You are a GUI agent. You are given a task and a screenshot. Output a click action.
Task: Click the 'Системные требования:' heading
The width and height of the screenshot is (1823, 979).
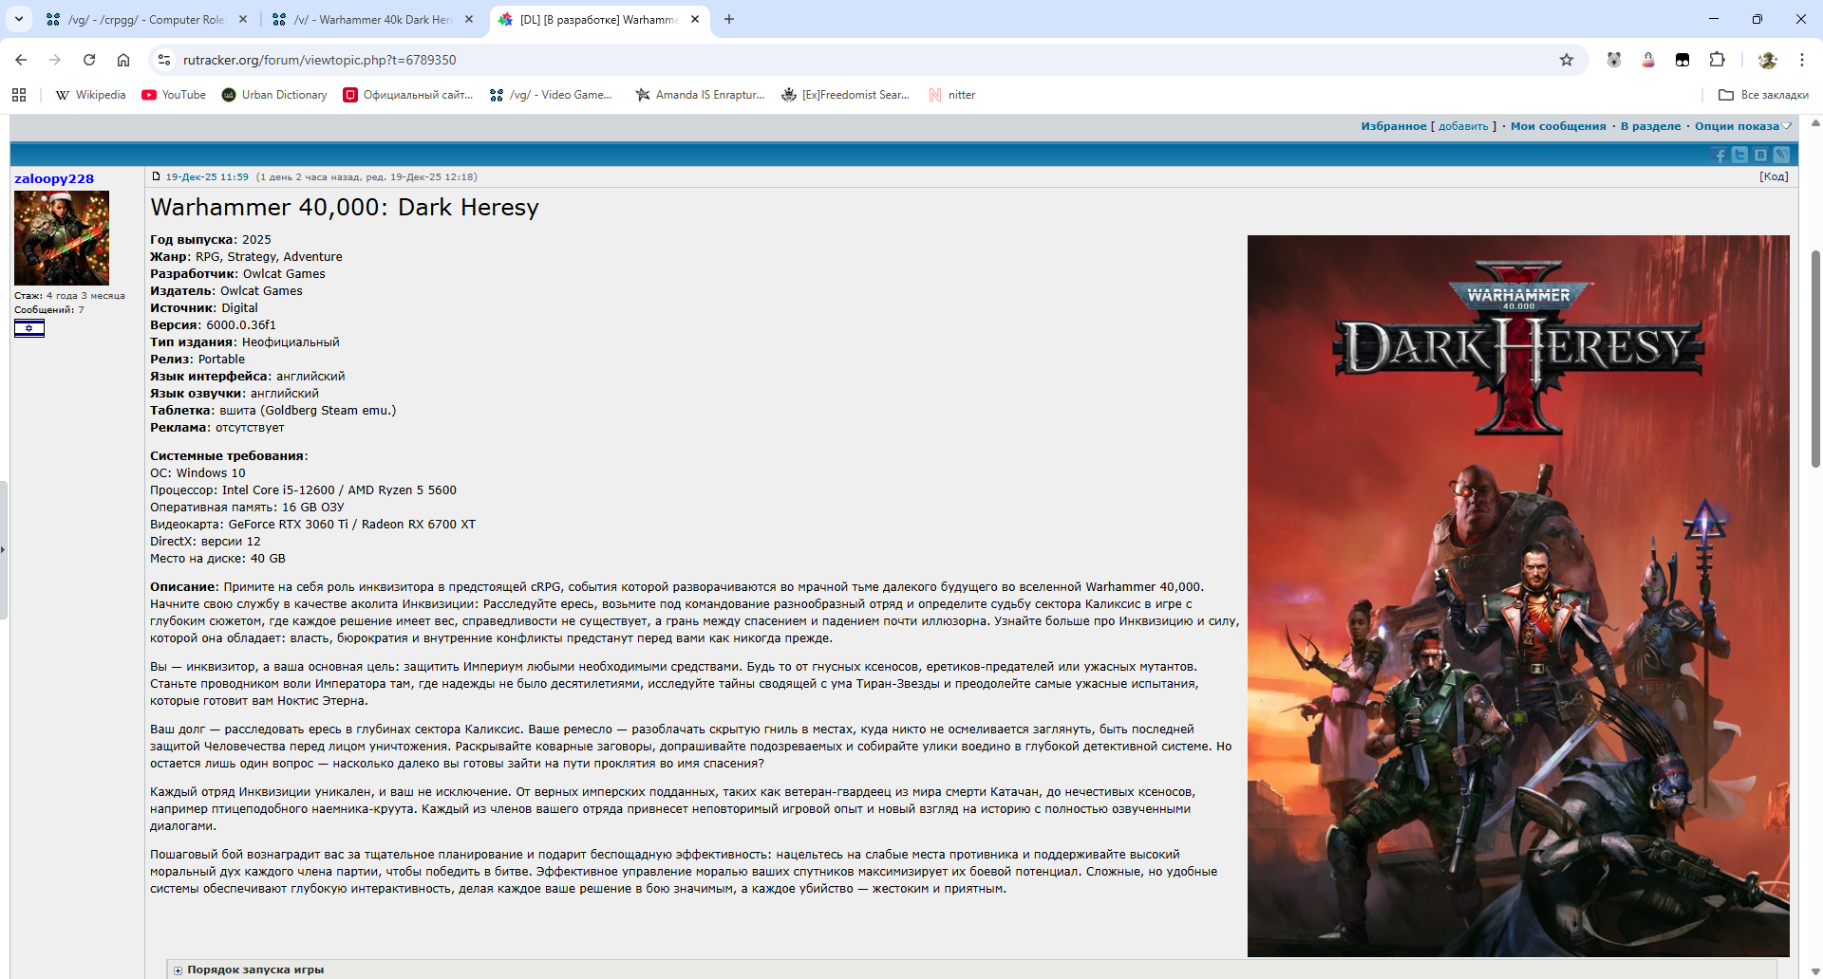[x=229, y=456]
